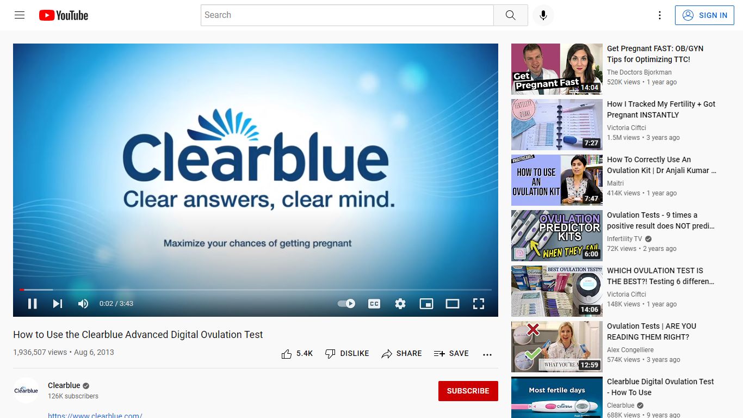
Task: Save the video to a playlist
Action: (x=451, y=354)
